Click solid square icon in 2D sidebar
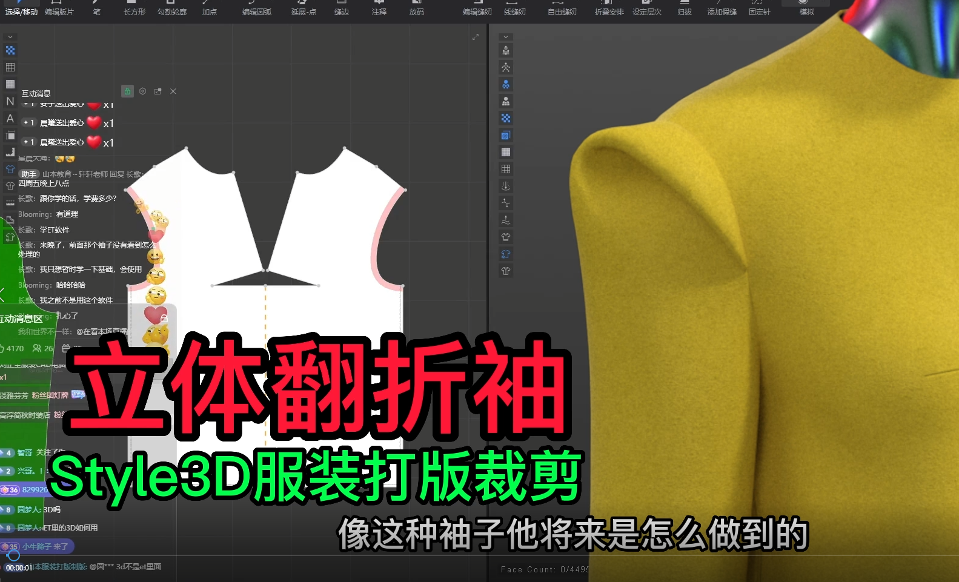This screenshot has height=582, width=959. tap(10, 84)
